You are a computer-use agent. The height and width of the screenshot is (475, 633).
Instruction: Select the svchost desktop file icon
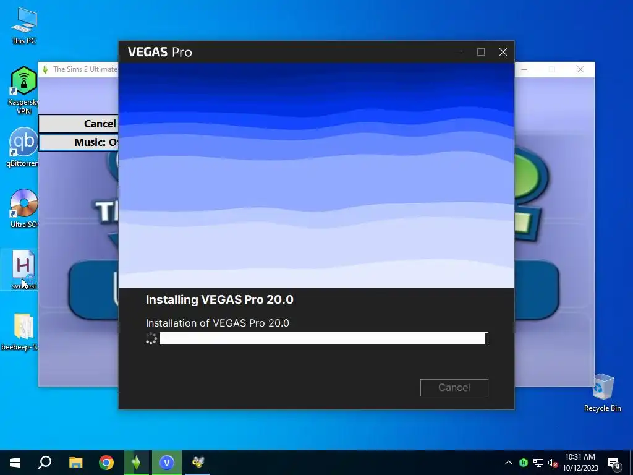click(x=23, y=270)
